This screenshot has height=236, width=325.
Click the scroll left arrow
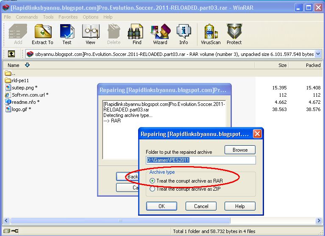tap(6, 220)
